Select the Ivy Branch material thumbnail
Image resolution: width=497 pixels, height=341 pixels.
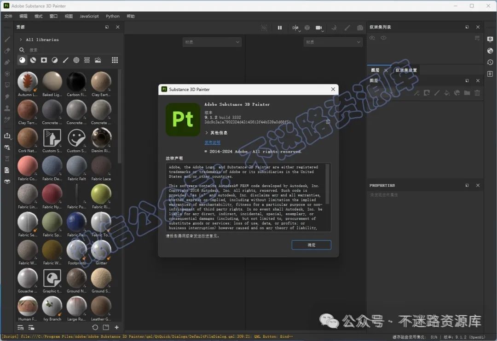[x=52, y=306]
